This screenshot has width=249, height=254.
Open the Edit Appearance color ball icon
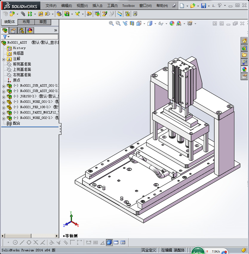tap(172, 24)
